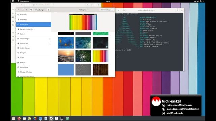Open the view options dropdown in Files window
216x121 pixels.
point(95,5)
